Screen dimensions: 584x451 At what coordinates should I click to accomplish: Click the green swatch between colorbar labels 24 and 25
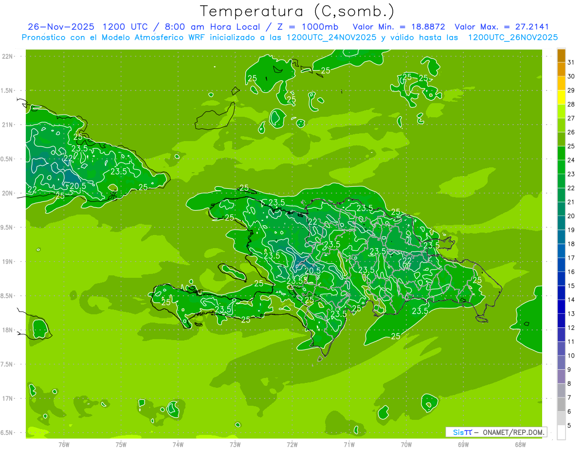point(561,153)
